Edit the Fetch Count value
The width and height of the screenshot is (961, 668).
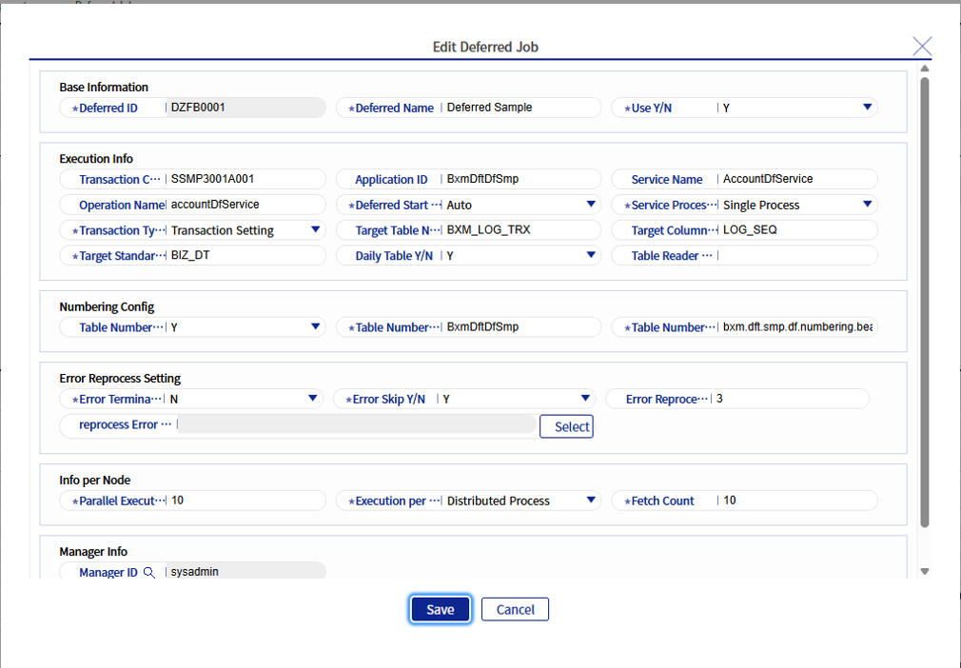click(x=790, y=500)
